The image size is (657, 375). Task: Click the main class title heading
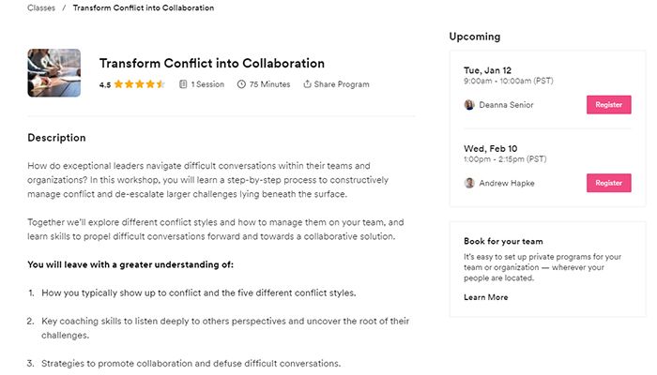point(212,64)
